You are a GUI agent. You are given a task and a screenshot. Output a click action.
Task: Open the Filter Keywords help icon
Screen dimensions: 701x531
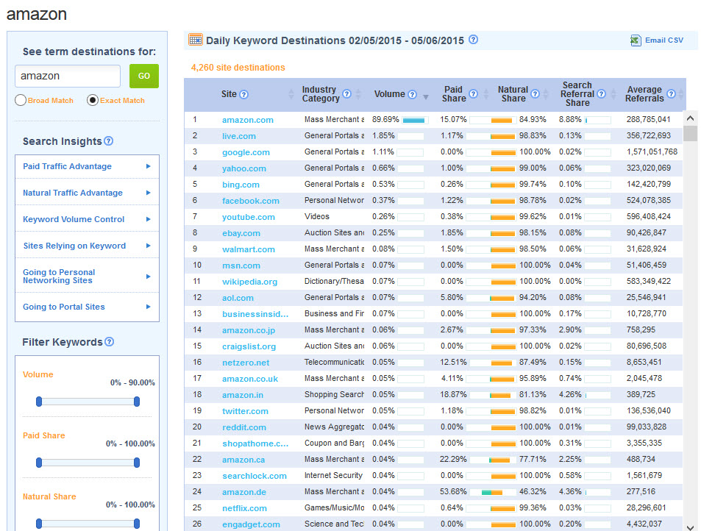coord(109,342)
